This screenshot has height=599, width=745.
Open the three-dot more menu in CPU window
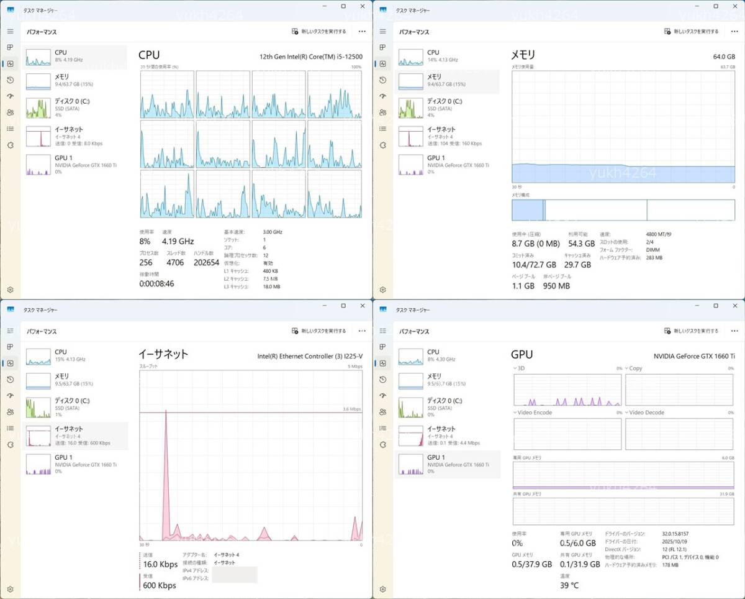click(x=362, y=31)
